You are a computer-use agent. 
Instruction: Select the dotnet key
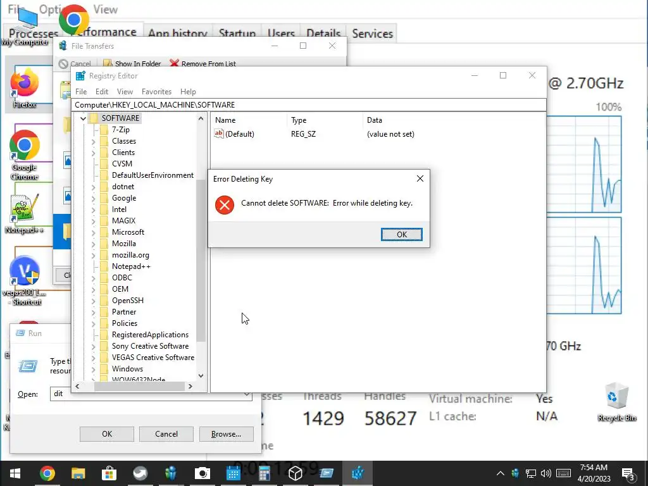tap(123, 187)
